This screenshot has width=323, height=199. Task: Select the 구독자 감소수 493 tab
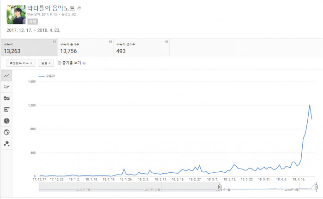tap(142, 47)
